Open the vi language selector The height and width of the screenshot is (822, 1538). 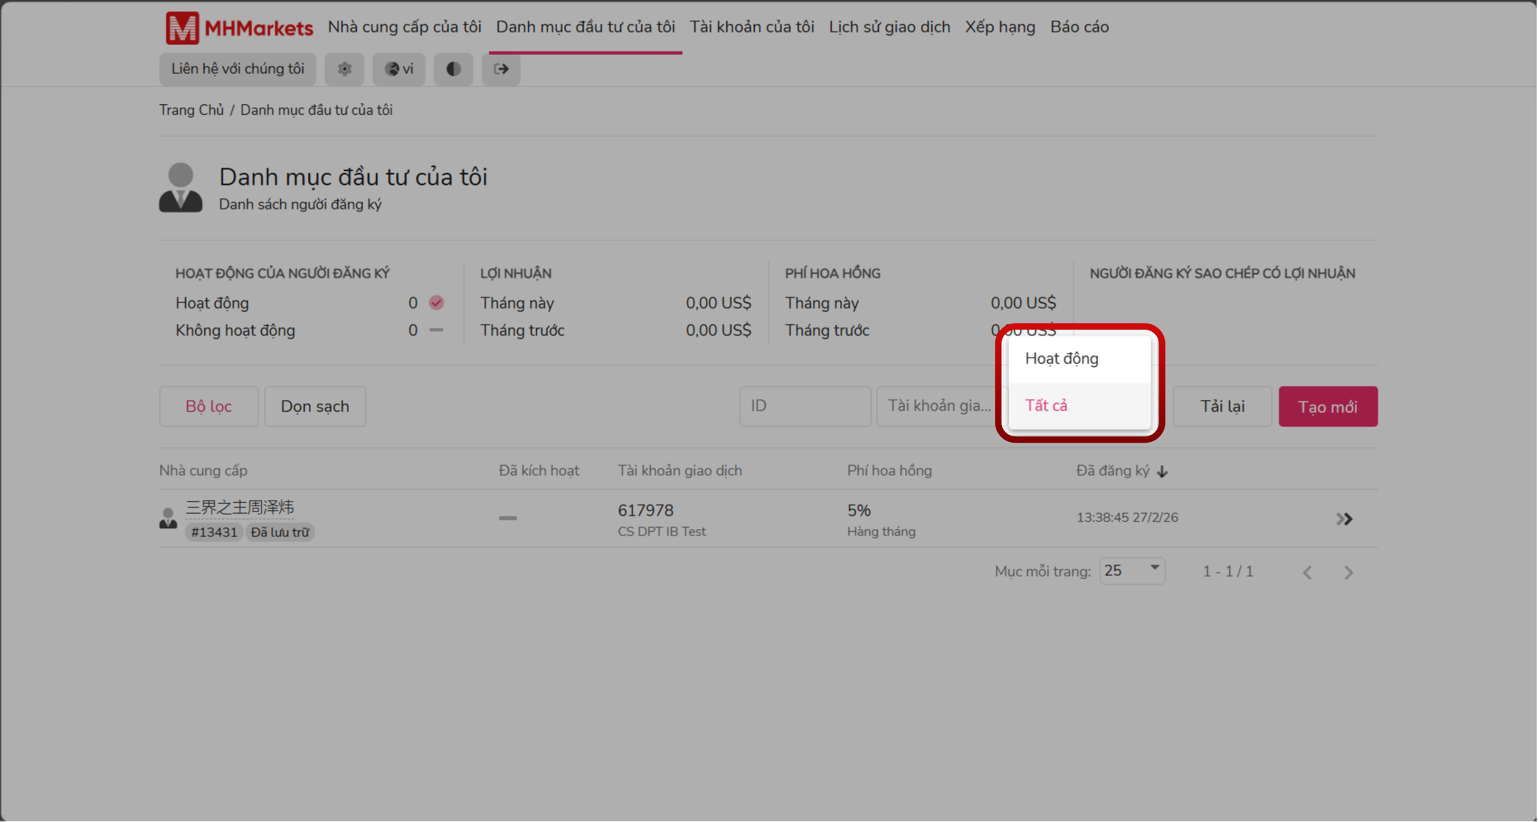(x=399, y=69)
